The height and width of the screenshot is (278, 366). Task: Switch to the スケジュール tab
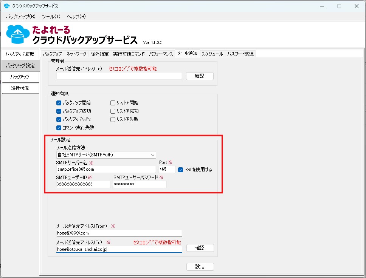pos(212,54)
